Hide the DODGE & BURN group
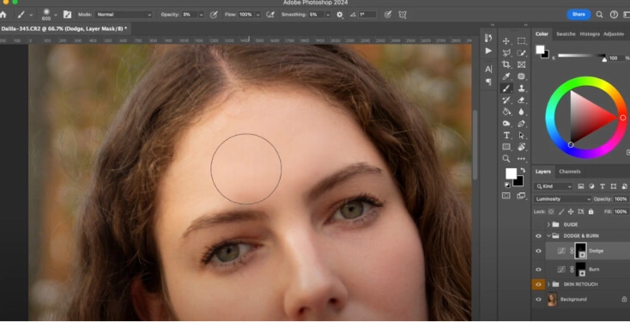This screenshot has width=630, height=322. click(x=538, y=236)
